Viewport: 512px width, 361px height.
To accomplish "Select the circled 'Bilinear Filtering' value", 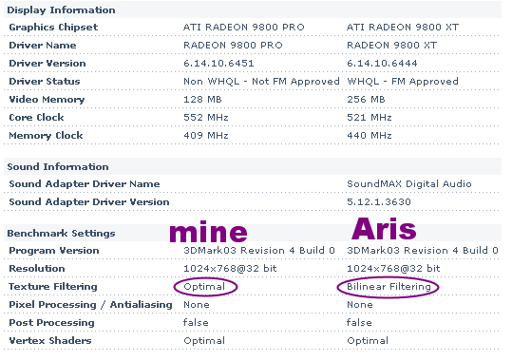I will pos(389,287).
